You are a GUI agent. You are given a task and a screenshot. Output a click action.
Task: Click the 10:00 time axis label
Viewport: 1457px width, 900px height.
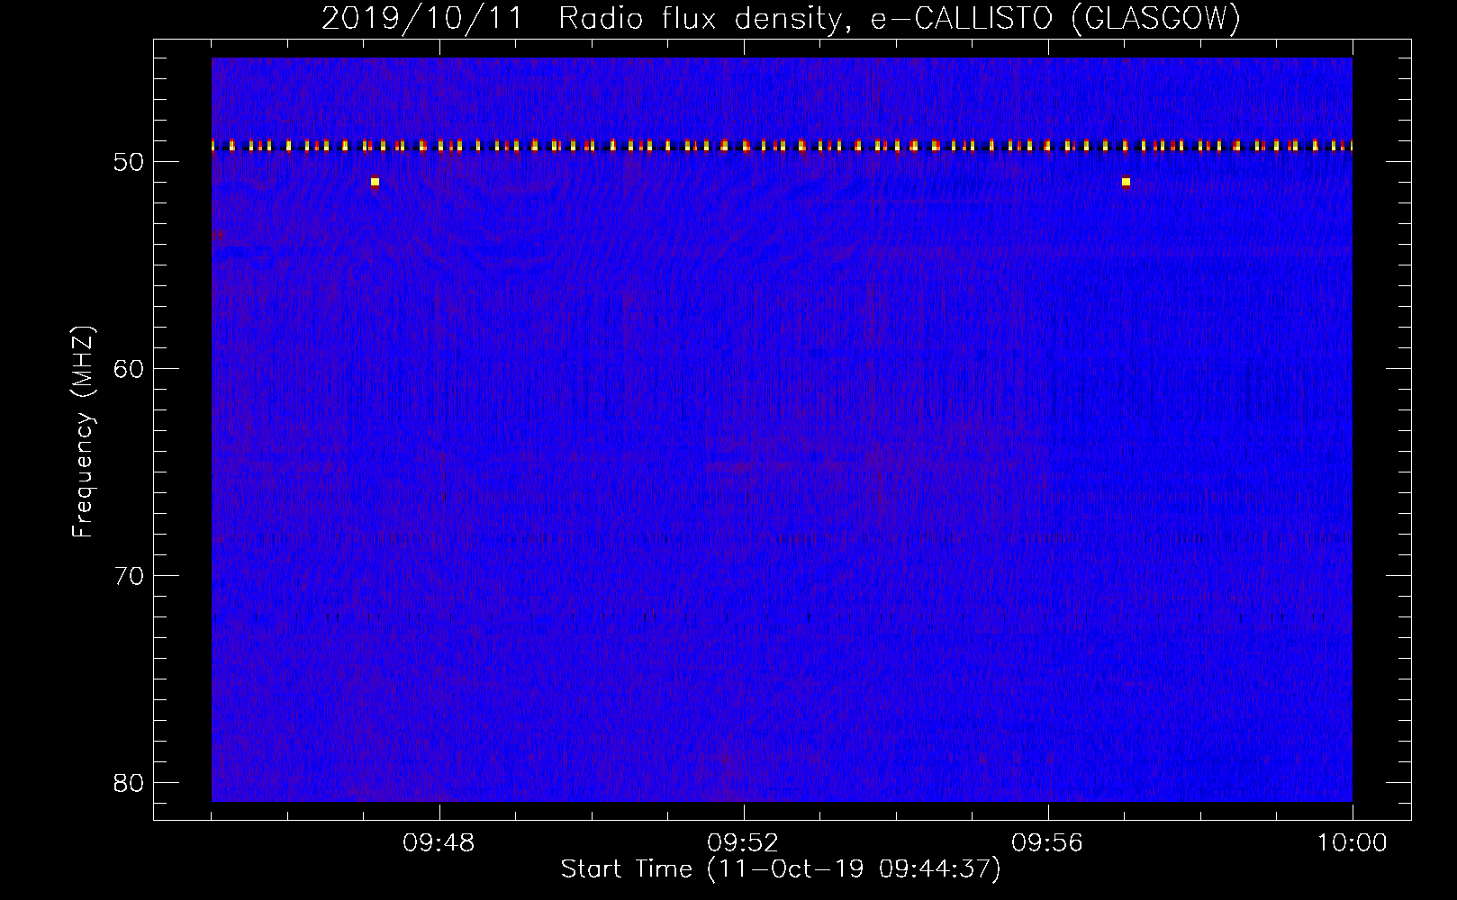pos(1352,843)
